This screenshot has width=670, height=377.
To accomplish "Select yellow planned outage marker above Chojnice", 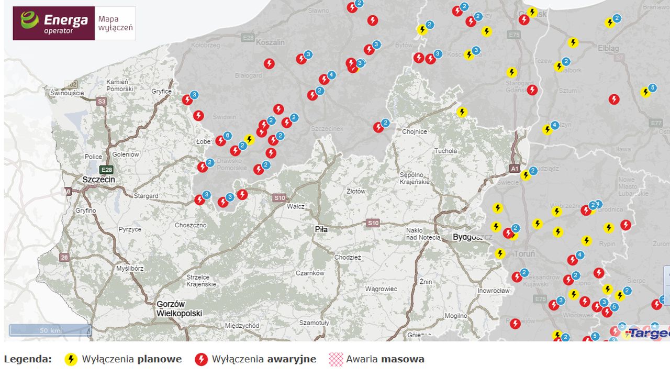I will pos(462,112).
